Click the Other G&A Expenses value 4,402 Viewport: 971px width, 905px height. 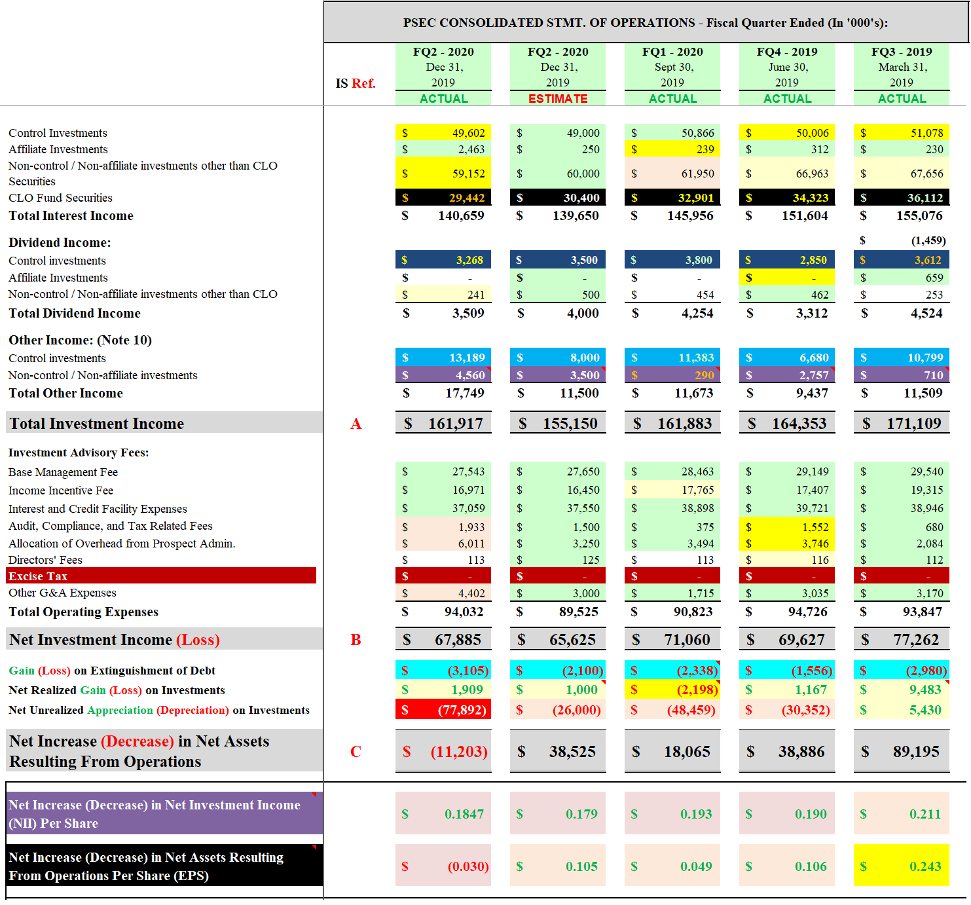tap(471, 593)
